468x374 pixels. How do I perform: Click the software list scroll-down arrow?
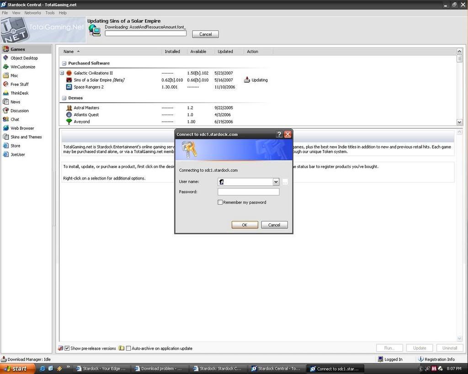tap(459, 122)
